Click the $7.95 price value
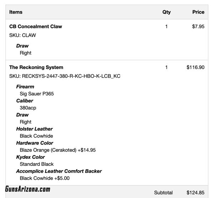The width and height of the screenshot is (214, 198). click(x=198, y=26)
